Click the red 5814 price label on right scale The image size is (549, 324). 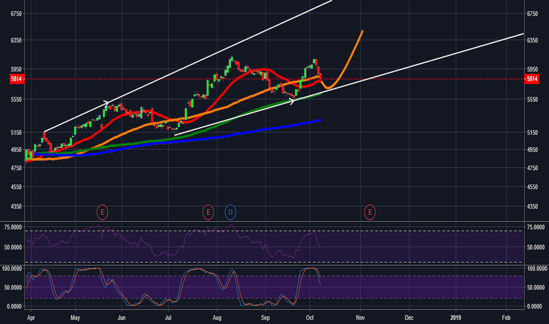532,79
